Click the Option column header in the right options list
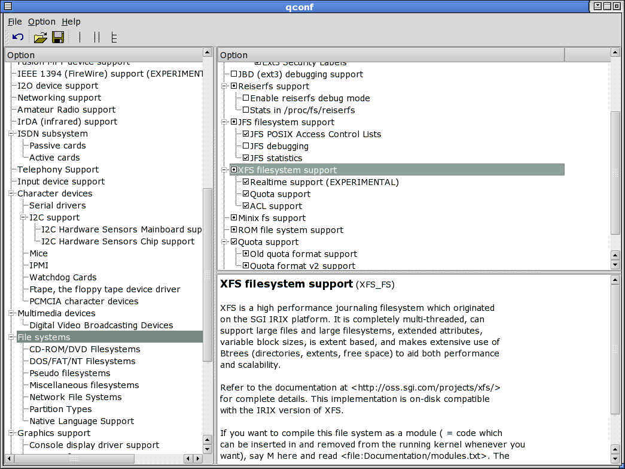Viewport: 625px width, 469px height. (x=391, y=55)
